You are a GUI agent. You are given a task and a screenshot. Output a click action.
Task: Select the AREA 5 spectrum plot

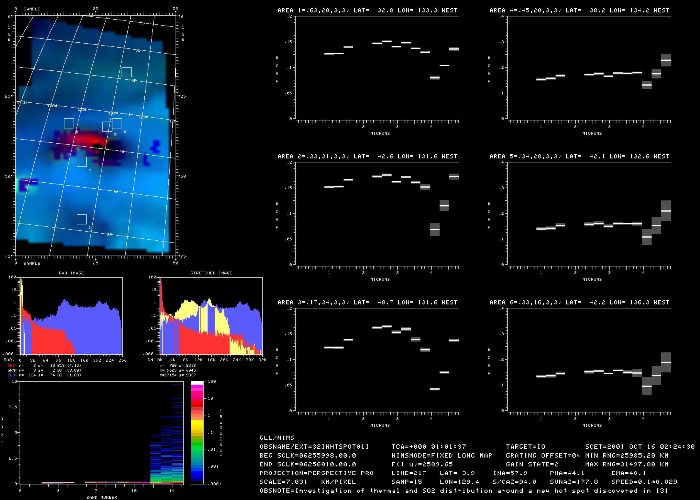[x=589, y=214]
